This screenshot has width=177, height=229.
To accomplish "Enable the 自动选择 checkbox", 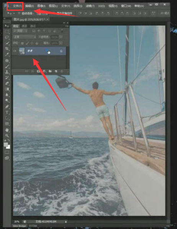I will 19,13.
